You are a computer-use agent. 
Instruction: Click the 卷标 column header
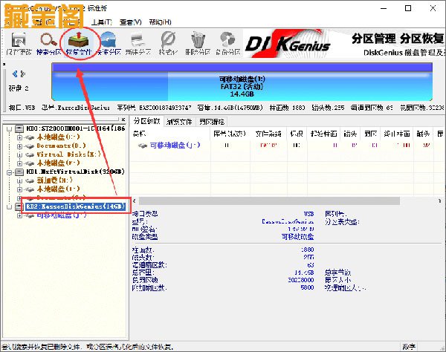point(170,133)
